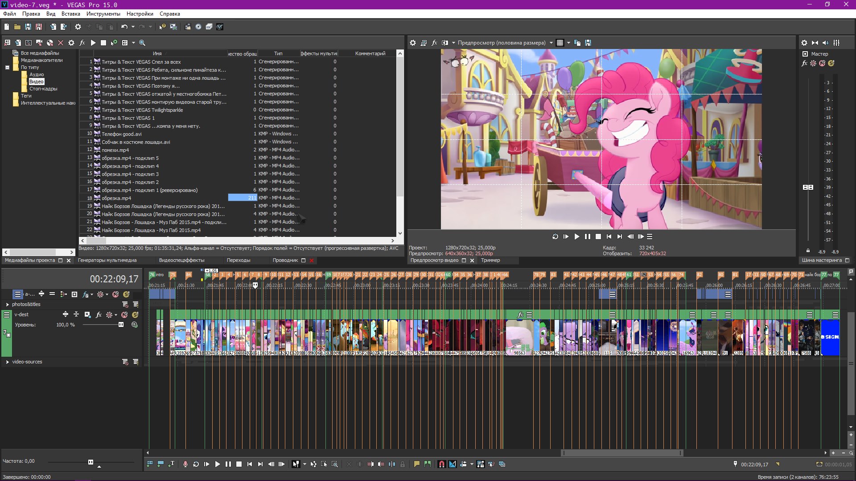Open the Split Screen View icon in preview

tap(445, 43)
